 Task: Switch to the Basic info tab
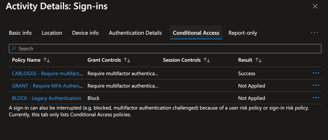20,33
